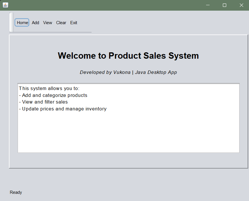Click Exit in the toolbar

click(74, 23)
